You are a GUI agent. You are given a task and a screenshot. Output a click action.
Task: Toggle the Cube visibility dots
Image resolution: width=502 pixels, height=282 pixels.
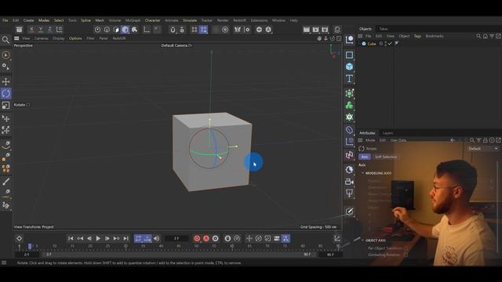[385, 44]
